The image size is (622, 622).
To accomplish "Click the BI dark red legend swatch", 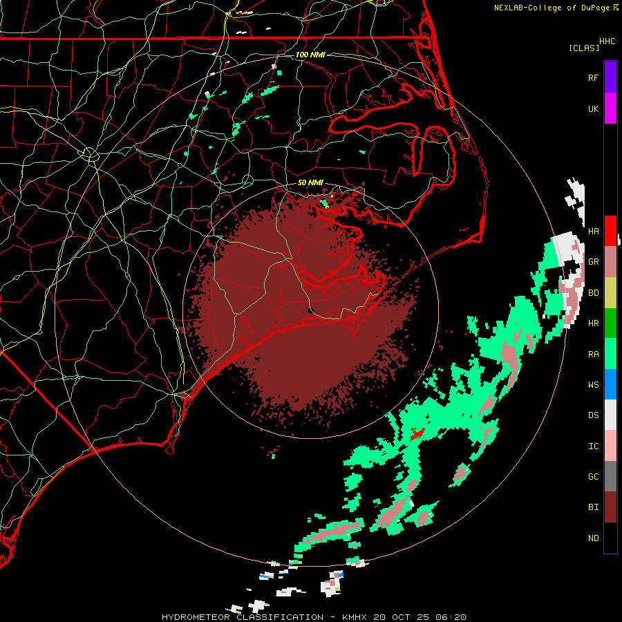I will [610, 507].
